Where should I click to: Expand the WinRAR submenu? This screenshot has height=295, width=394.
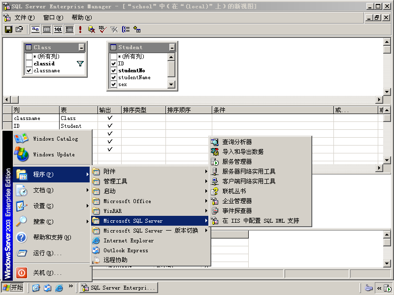[150, 211]
